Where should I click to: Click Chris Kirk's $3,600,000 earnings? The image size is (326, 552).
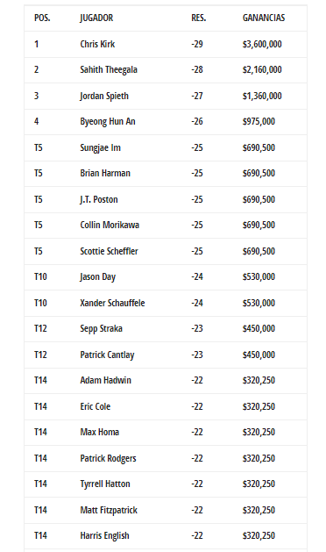coord(262,44)
